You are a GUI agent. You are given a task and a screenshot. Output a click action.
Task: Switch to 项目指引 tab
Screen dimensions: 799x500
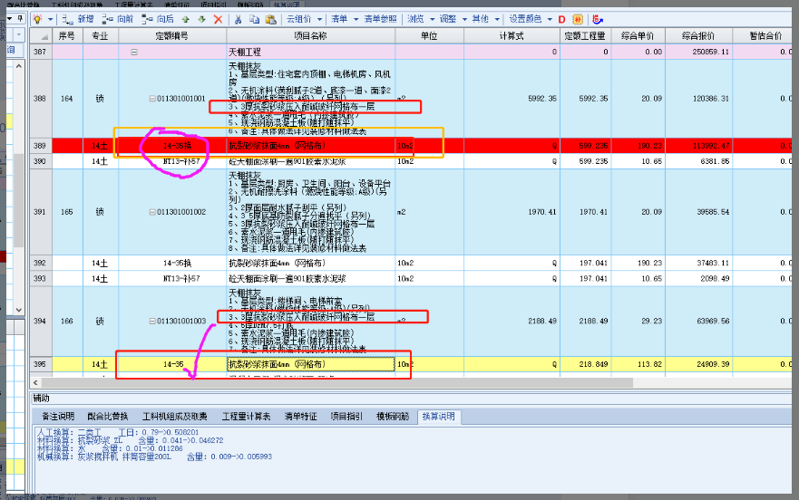[346, 417]
